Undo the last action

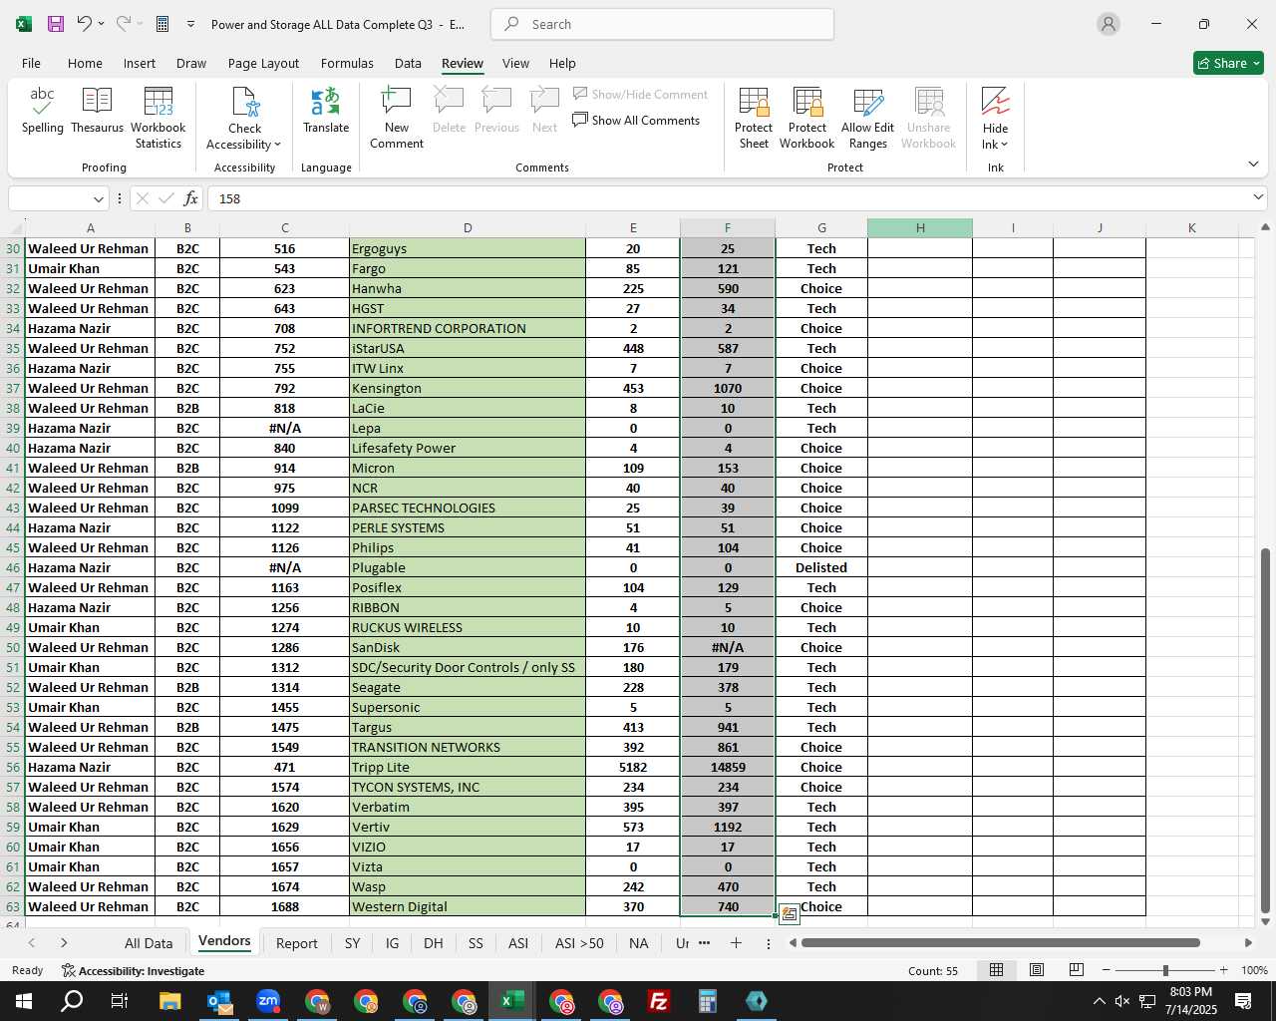(x=86, y=24)
